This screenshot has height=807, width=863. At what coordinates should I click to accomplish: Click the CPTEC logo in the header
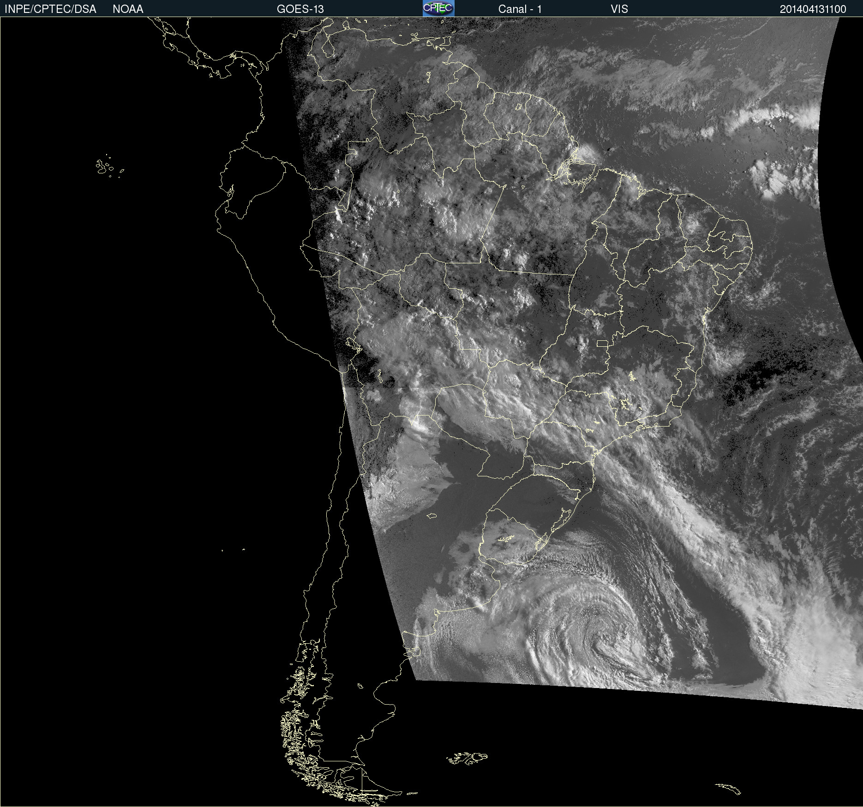(x=438, y=8)
